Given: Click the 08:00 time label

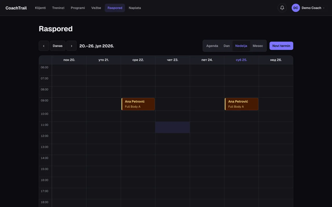Looking at the screenshot, I should point(45,90).
